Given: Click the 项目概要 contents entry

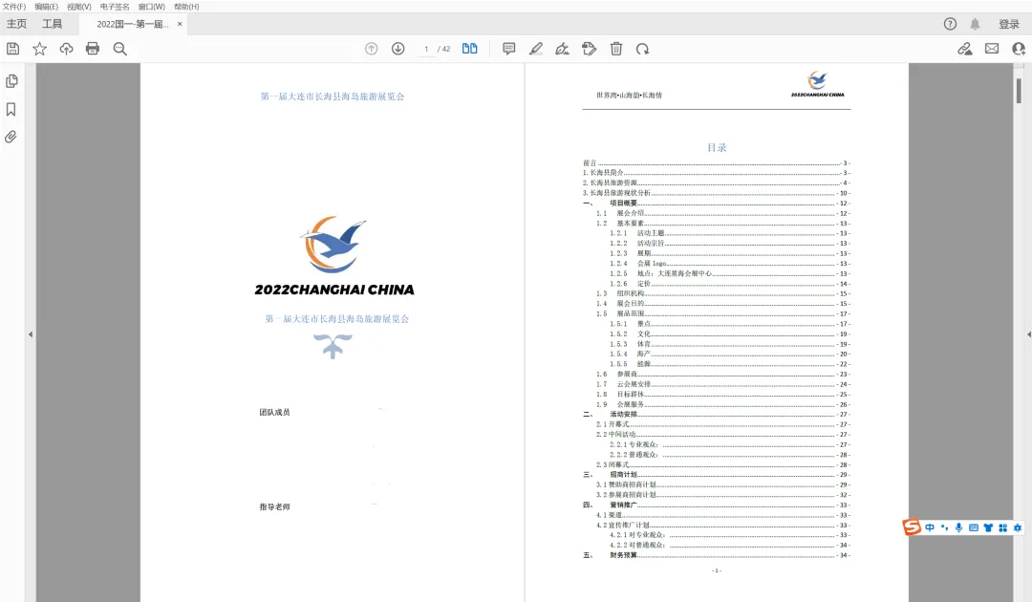Looking at the screenshot, I should [716, 204].
